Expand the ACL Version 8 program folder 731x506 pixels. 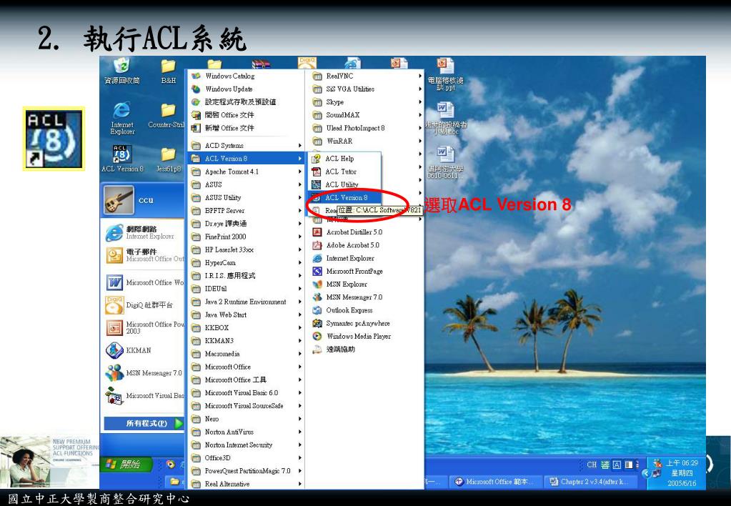click(246, 159)
